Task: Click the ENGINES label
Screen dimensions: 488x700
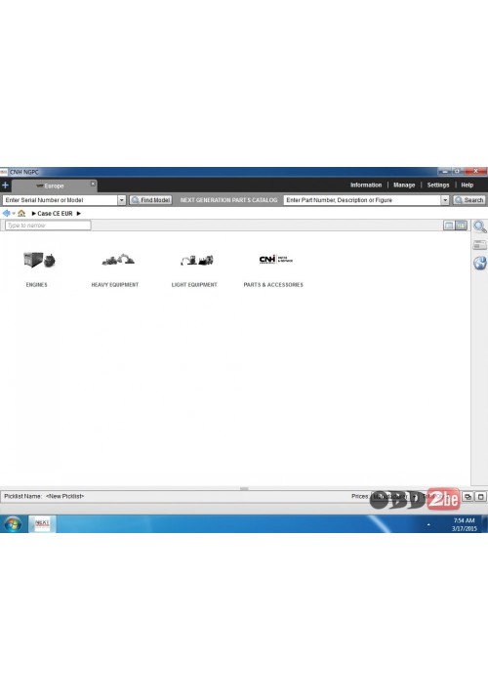Action: (37, 285)
